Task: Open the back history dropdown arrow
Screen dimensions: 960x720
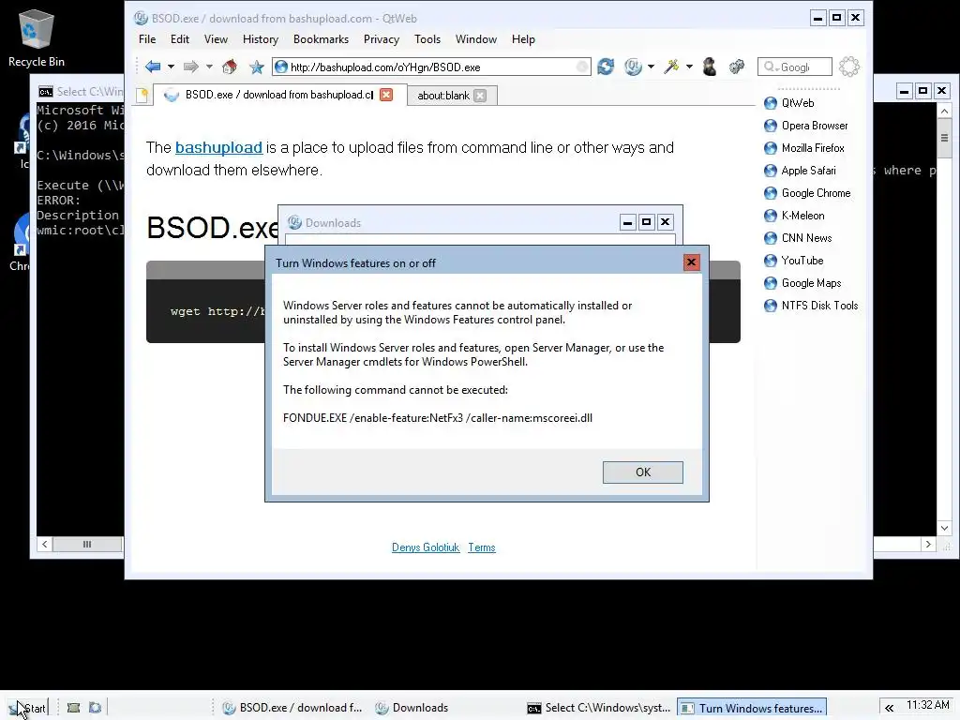Action: [172, 67]
